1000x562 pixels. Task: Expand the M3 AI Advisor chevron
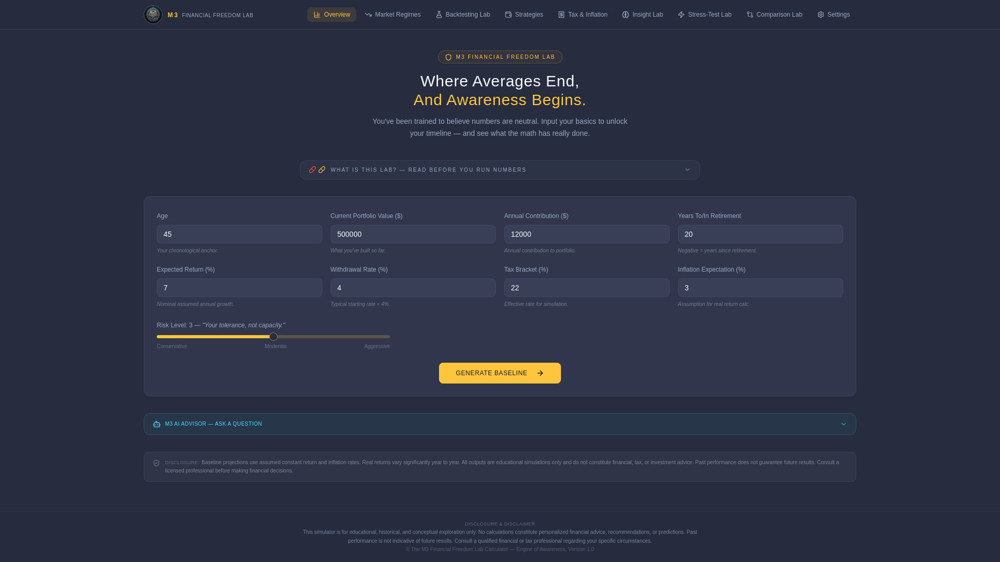click(844, 424)
